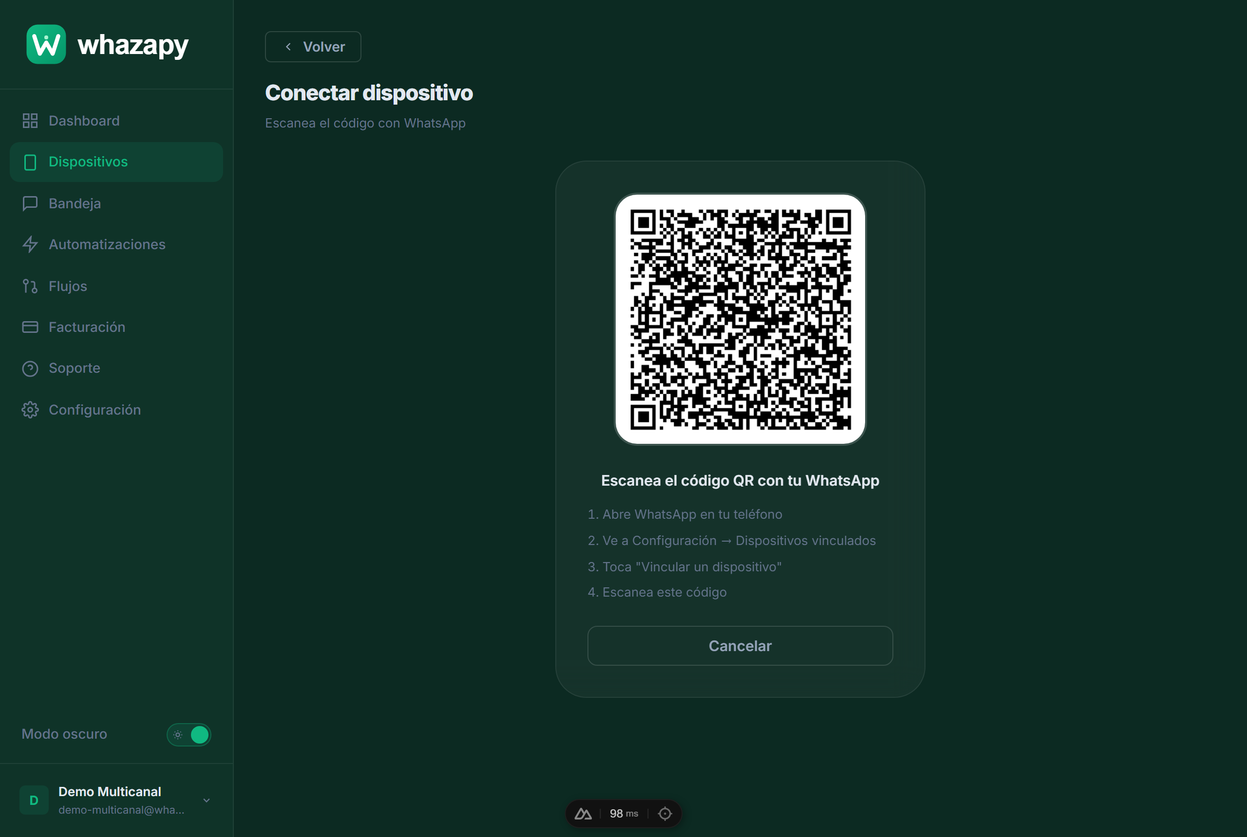Click 'Escanea el código QR con tu WhatsApp' text

(x=740, y=480)
